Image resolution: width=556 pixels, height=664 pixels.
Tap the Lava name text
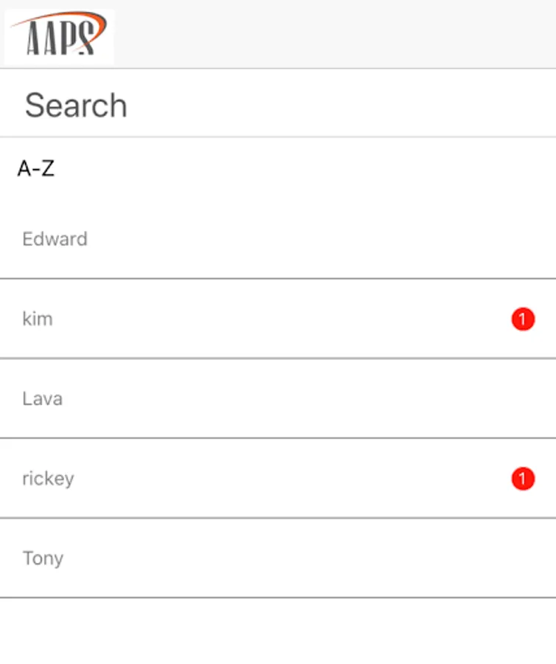coord(42,399)
